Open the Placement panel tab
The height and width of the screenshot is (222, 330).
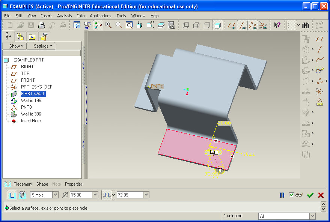pyautogui.click(x=23, y=184)
